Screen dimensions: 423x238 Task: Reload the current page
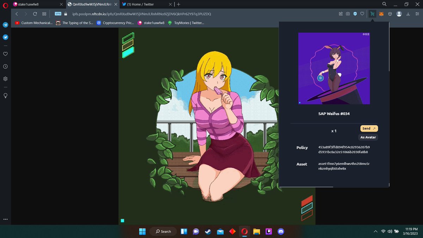pos(35,14)
